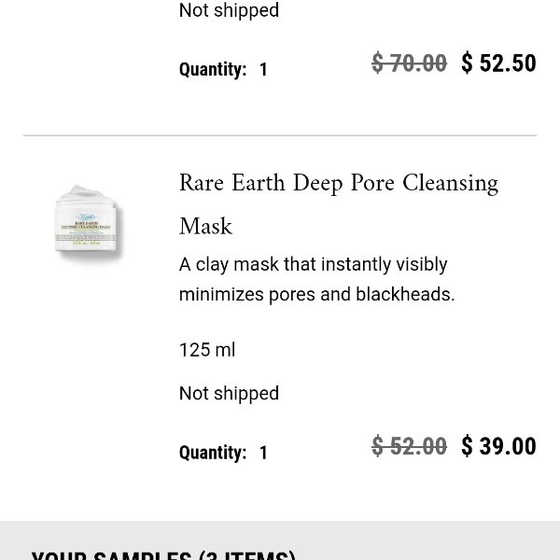The width and height of the screenshot is (560, 560).
Task: Open the Rare Earth mask product thumbnail
Action: click(x=90, y=222)
